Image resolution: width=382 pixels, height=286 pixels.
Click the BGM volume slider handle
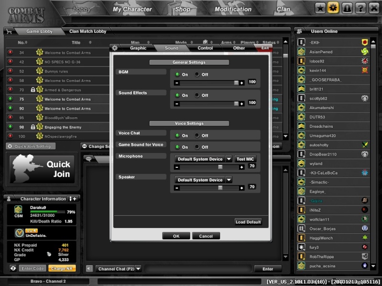coord(236,83)
